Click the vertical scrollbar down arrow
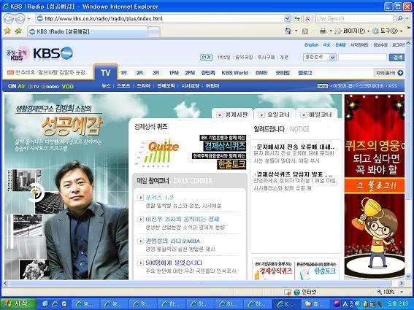Viewport: 414px width, 310px height. [x=408, y=276]
